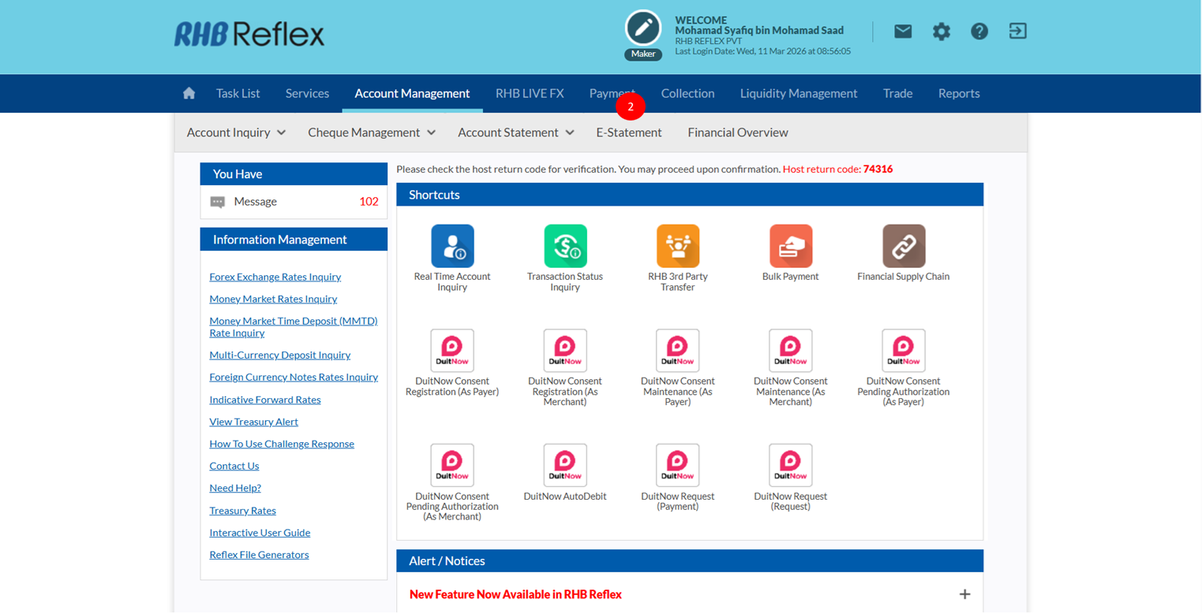Click the mail envelope icon in header
The height and width of the screenshot is (614, 1202).
(x=903, y=32)
